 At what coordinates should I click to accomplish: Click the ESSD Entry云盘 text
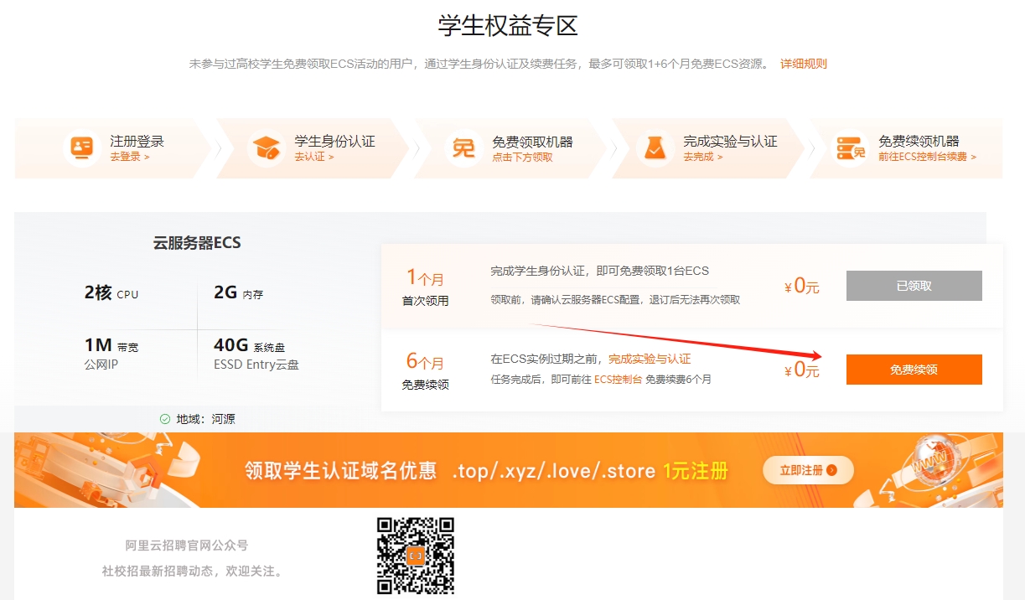256,365
